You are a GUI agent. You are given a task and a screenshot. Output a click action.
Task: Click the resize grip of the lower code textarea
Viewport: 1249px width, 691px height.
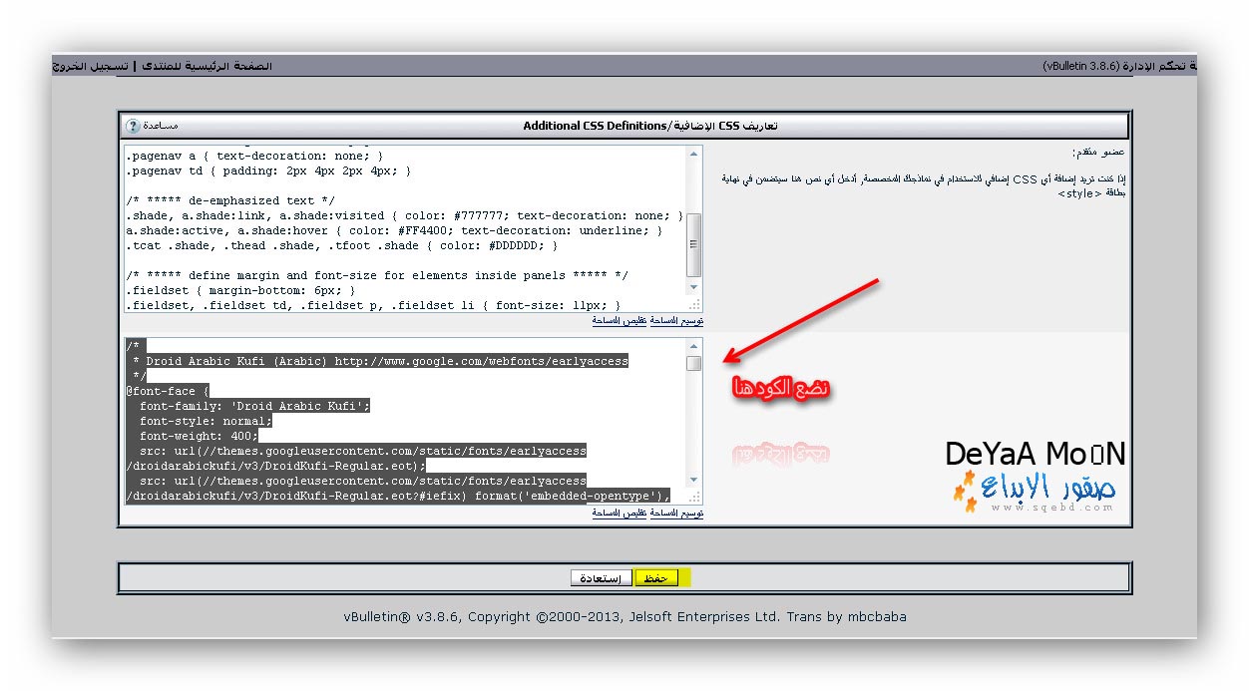click(x=694, y=496)
